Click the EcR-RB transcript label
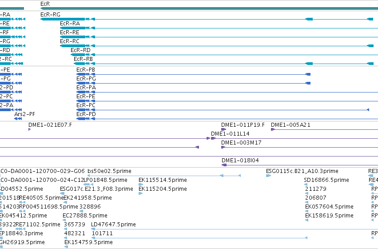Viewport: 378px width, 249px height. point(83,59)
